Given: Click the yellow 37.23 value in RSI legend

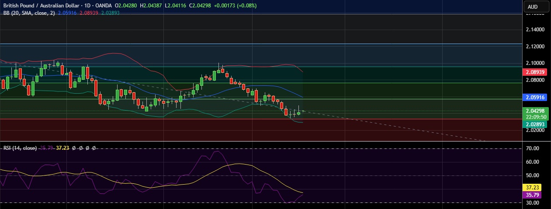Looking at the screenshot, I should 62,148.
